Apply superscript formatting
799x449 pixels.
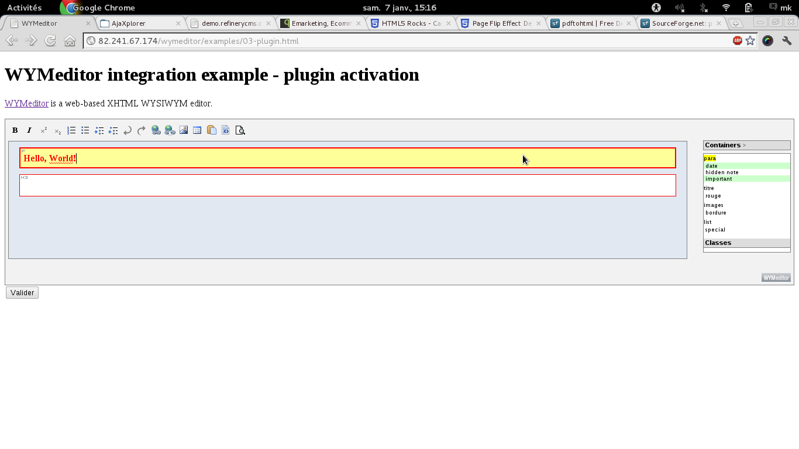click(43, 130)
